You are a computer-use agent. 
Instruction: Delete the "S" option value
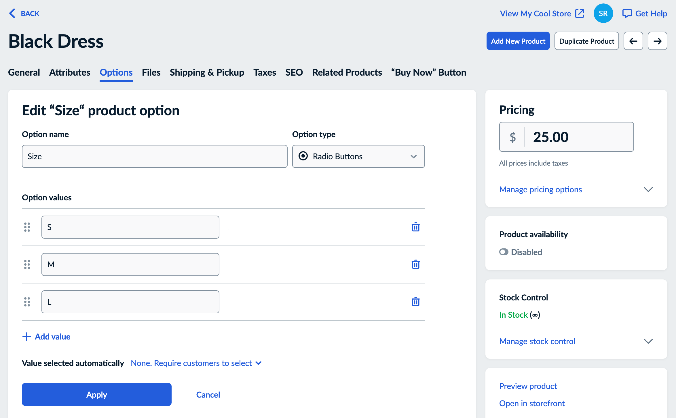(415, 227)
